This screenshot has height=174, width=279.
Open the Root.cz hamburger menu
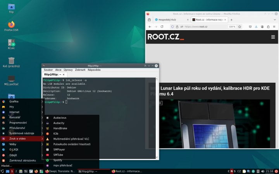[x=273, y=37]
